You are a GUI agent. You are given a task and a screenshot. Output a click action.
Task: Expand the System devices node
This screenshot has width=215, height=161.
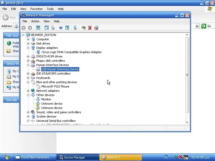point(28,116)
